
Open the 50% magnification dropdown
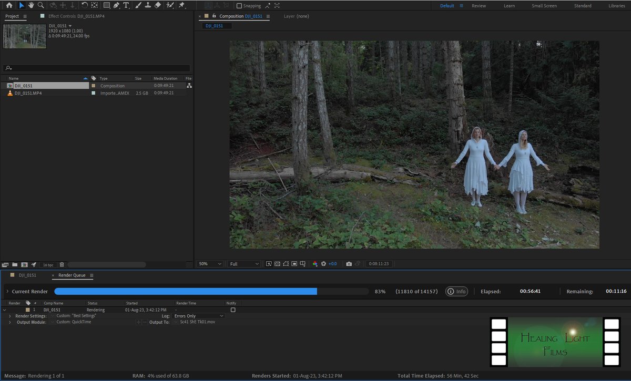210,264
